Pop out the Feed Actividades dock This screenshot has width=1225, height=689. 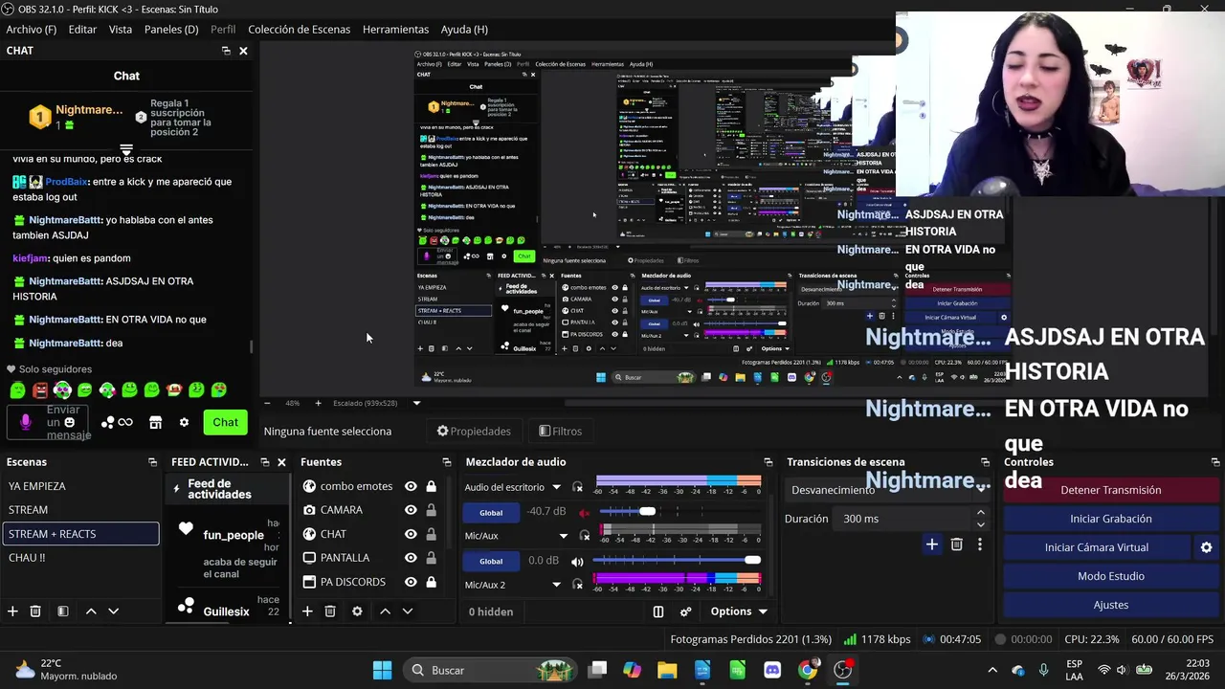[x=265, y=462]
